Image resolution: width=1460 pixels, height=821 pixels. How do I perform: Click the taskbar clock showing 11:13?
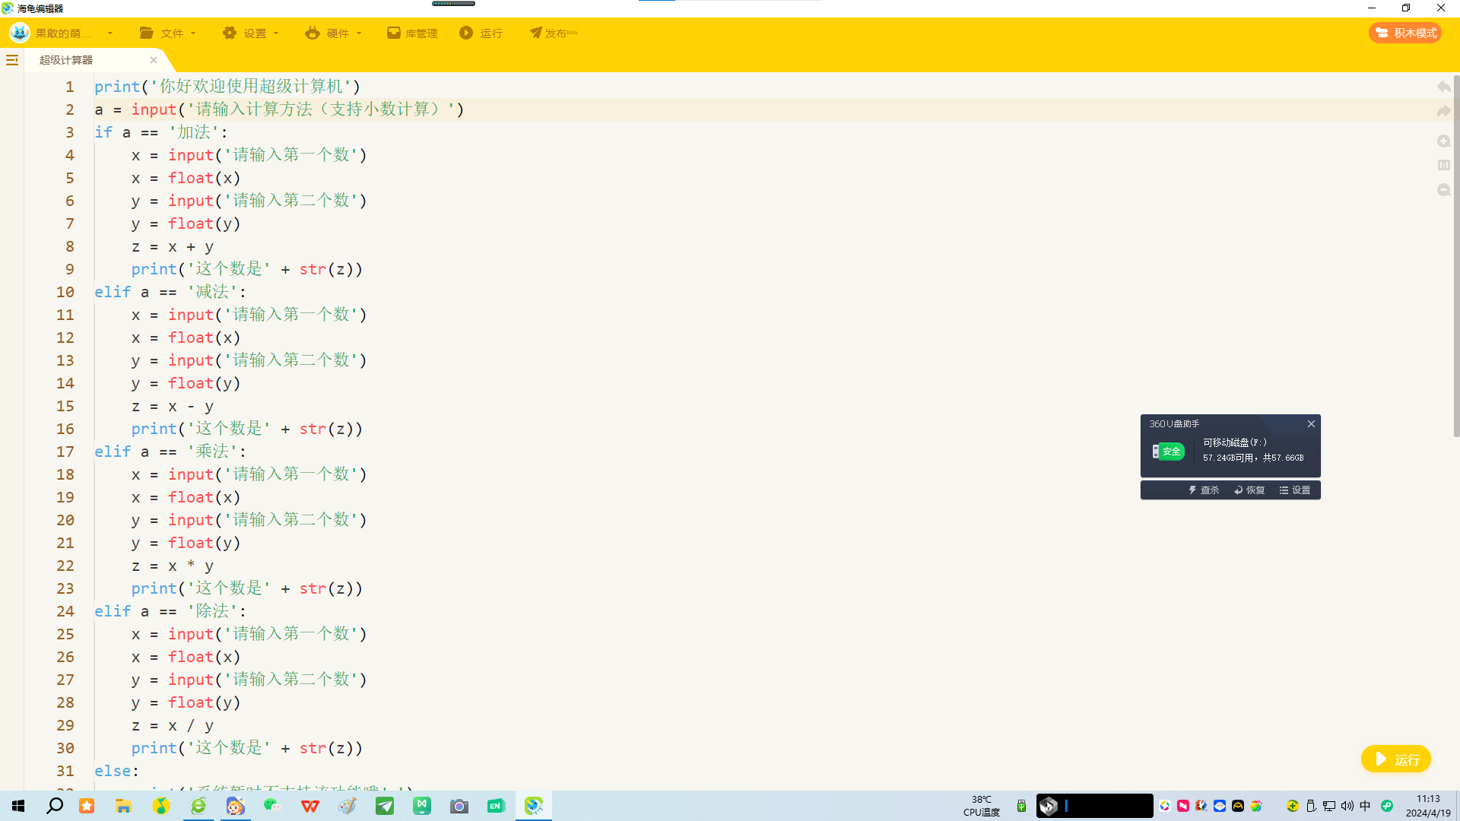(1428, 806)
